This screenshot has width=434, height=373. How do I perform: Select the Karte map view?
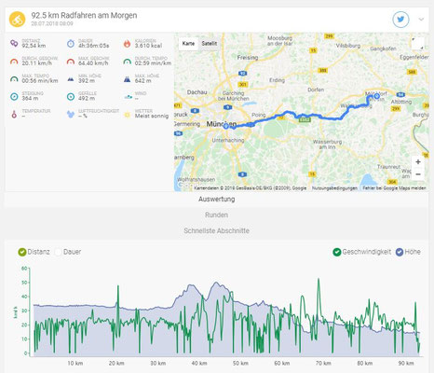(x=188, y=44)
